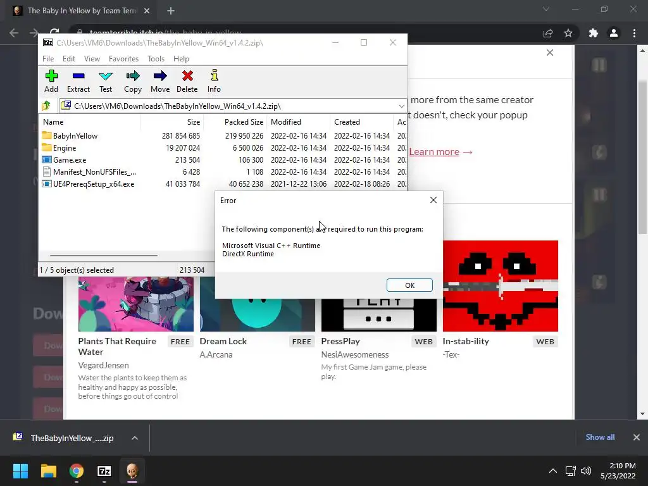The width and height of the screenshot is (648, 486).
Task: Expand TheBabyInYellow zip download options
Action: [135, 438]
